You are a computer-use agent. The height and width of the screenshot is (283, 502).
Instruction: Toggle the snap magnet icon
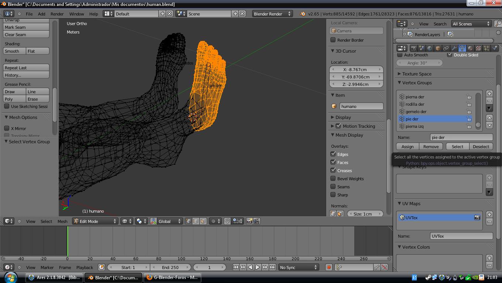pos(227,221)
